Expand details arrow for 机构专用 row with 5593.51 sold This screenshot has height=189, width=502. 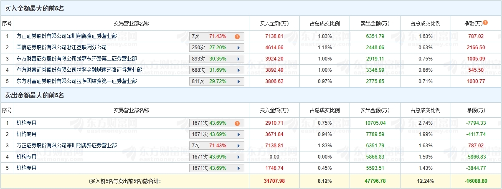point(238,168)
